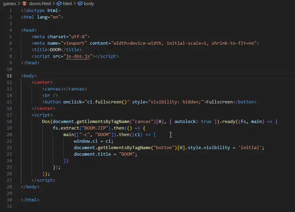Click line number 11 in gutter
This screenshot has width=295, height=212.
(x=9, y=76)
